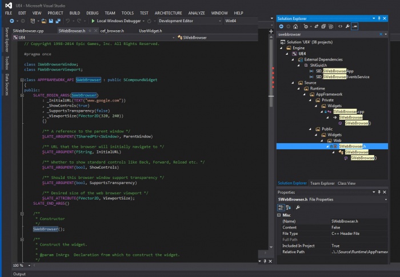This screenshot has width=400, height=277.
Task: Click Alphabetical sort icon in Properties panel
Action: click(x=289, y=207)
